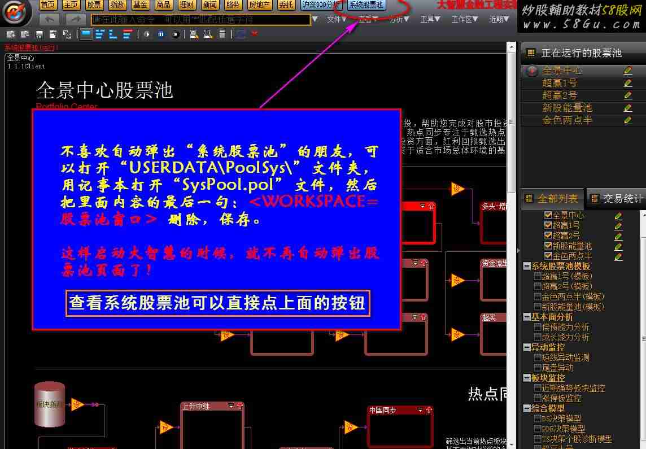Click the edit pencil beside 全景中心 in running pools

[x=627, y=71]
